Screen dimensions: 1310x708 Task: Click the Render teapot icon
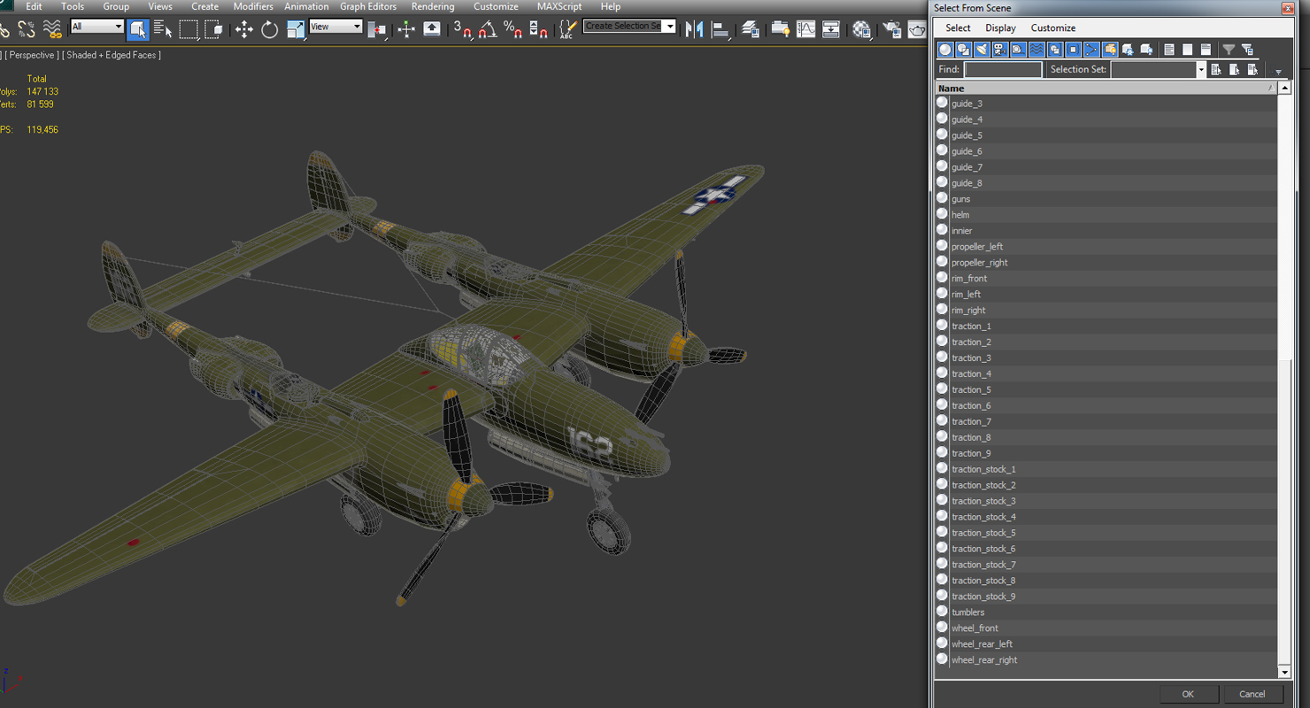pos(917,29)
